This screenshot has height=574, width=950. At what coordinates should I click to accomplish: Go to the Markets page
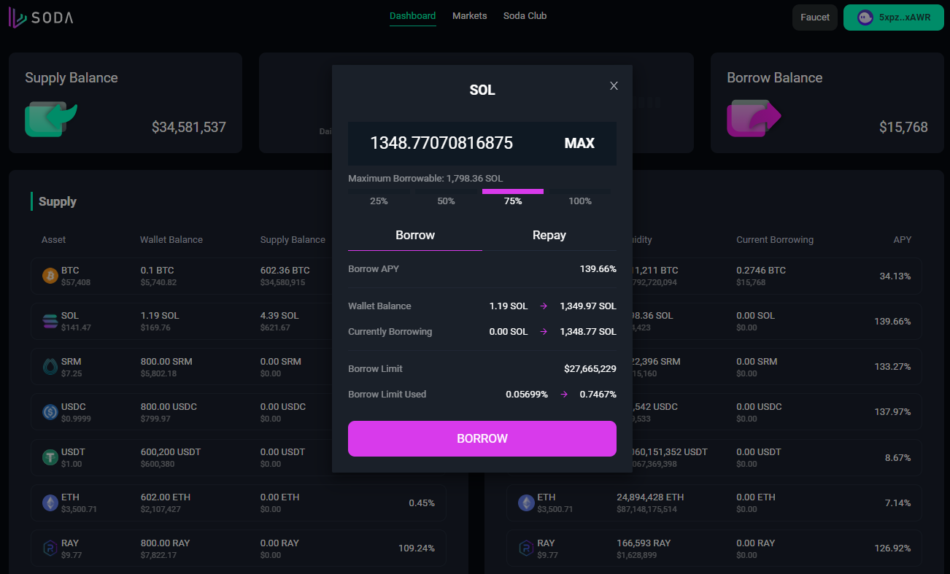469,16
